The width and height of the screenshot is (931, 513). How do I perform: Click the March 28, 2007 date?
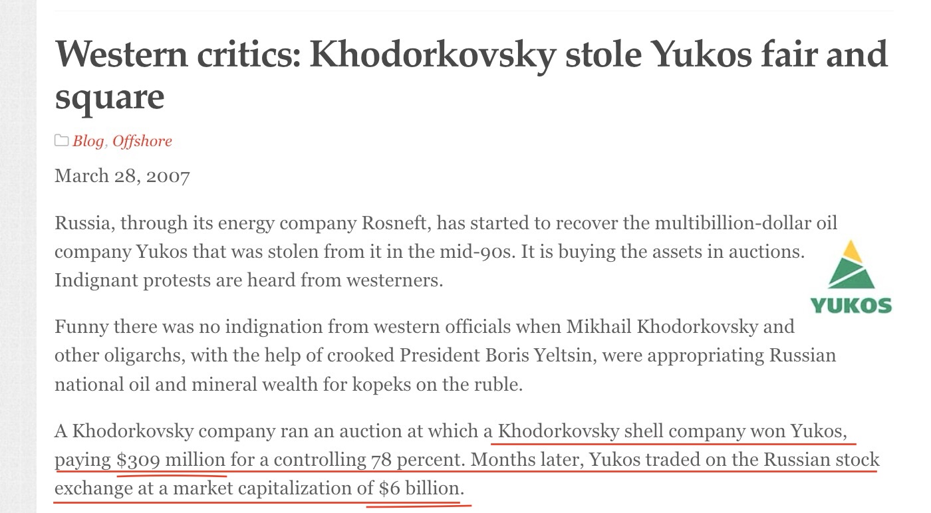pyautogui.click(x=122, y=176)
